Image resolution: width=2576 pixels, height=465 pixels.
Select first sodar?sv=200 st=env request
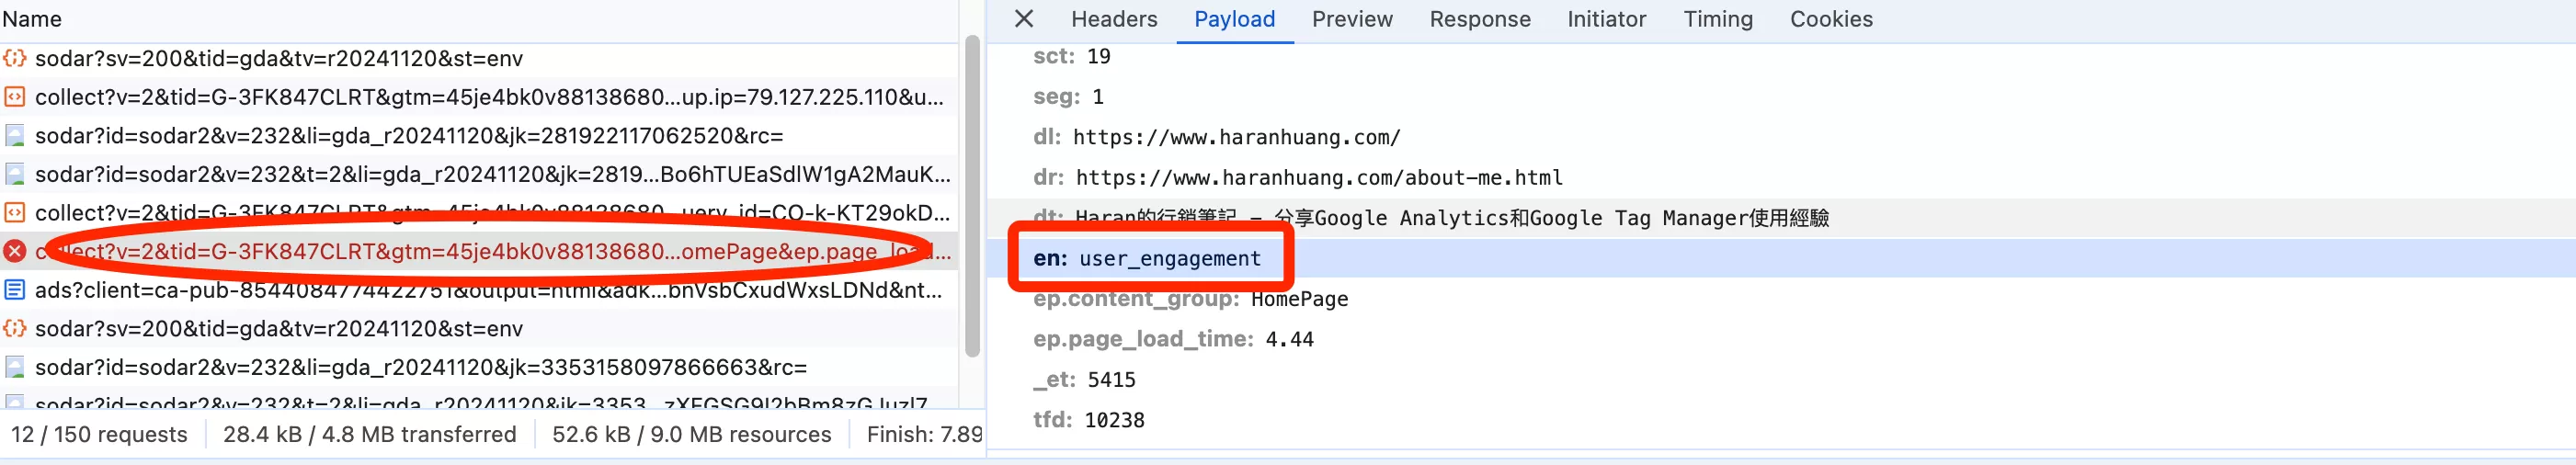point(479,58)
